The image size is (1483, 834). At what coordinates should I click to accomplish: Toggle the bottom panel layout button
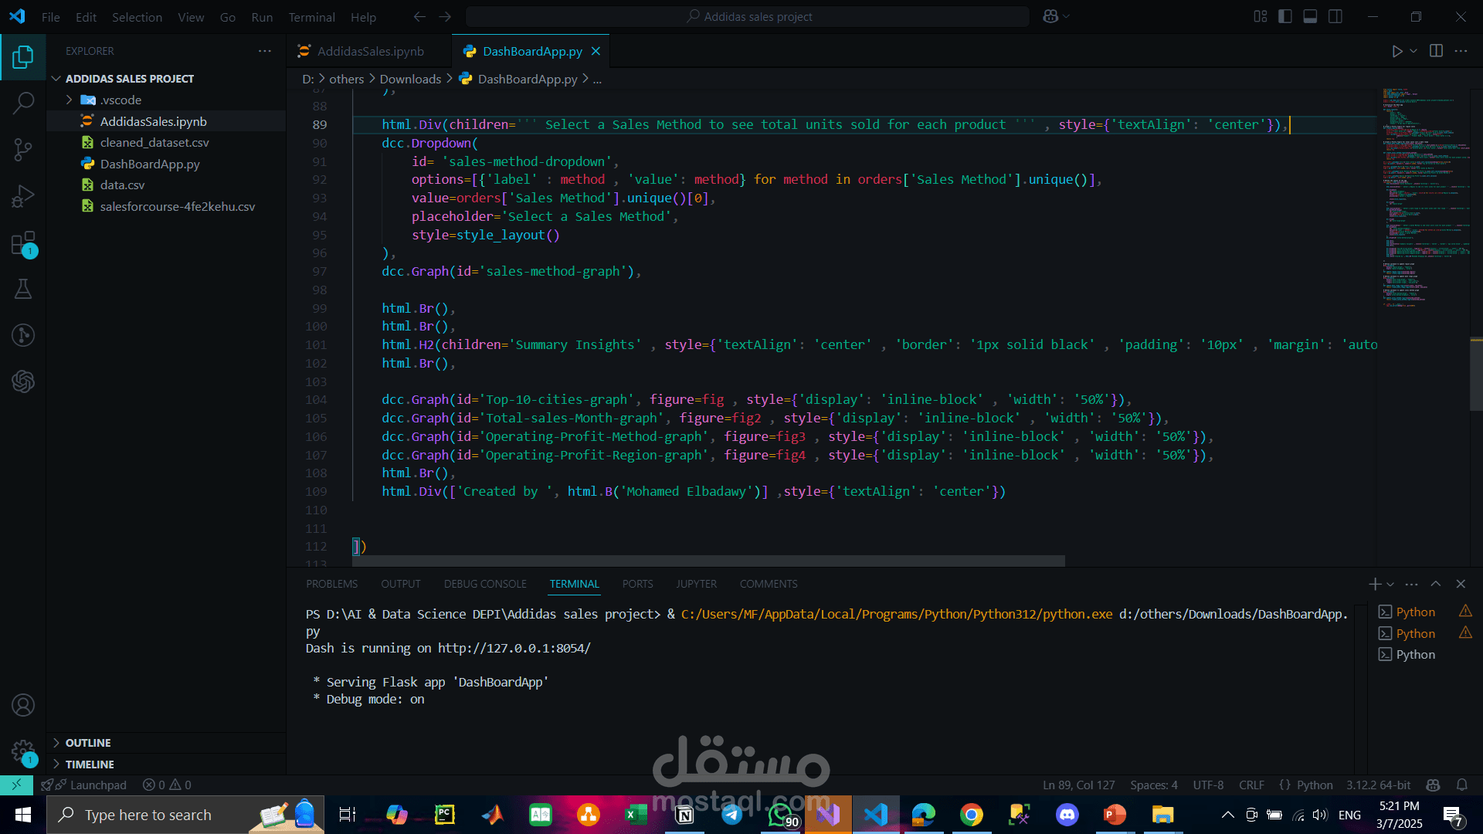click(x=1310, y=16)
